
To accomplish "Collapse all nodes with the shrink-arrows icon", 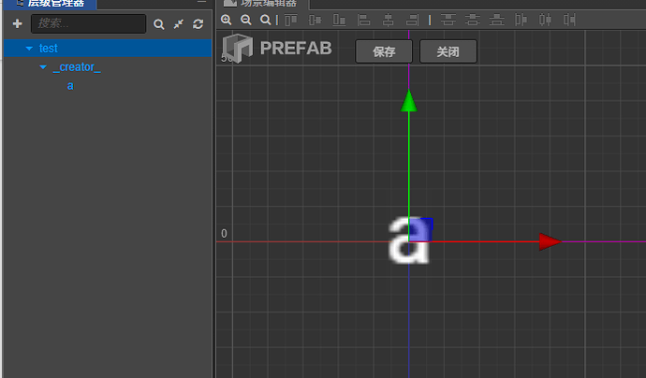I will point(179,24).
